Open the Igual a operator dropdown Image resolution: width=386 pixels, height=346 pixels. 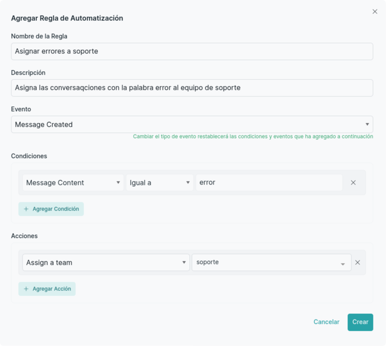[x=160, y=182]
